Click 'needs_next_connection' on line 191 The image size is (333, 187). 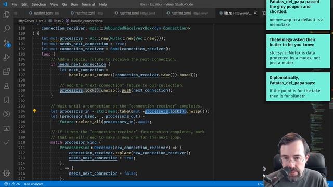(84, 44)
